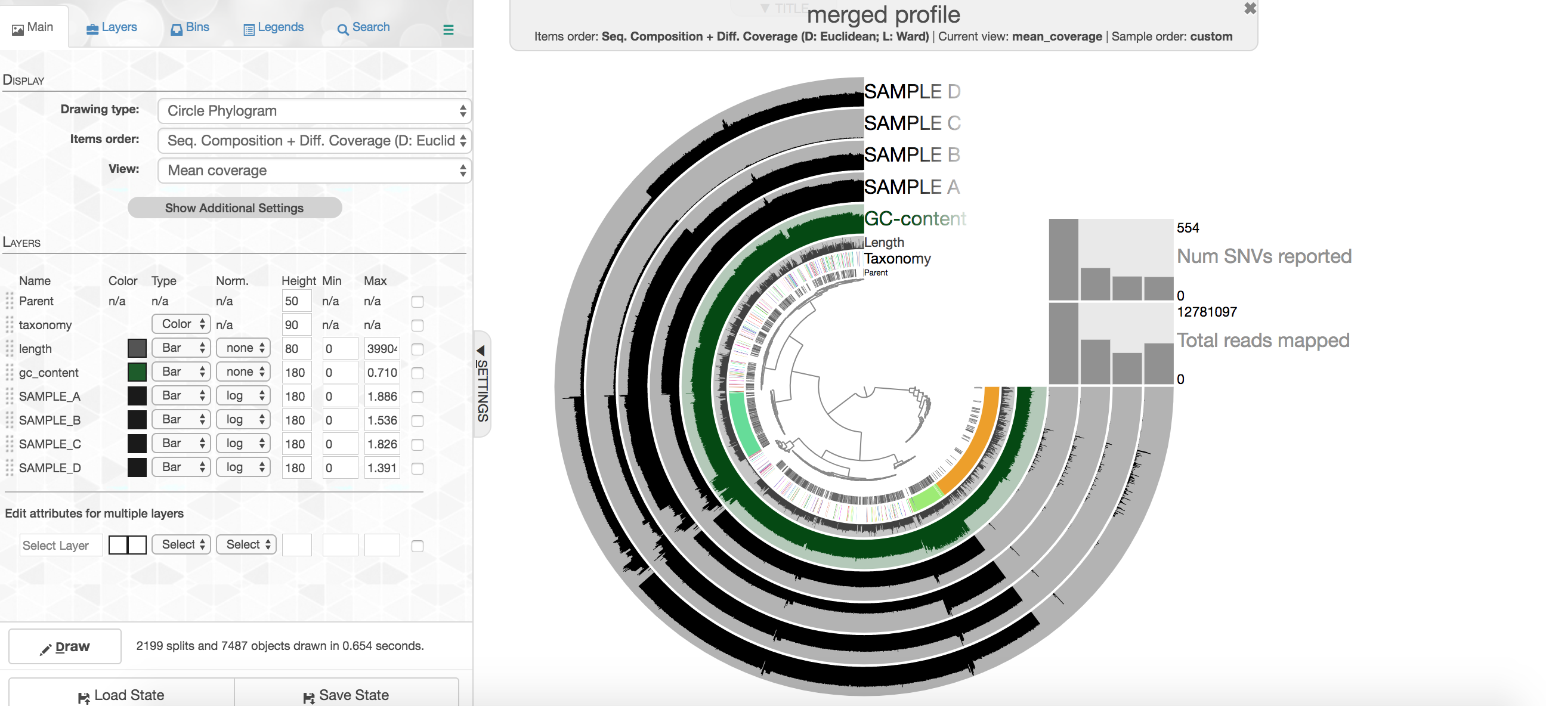Click the gc_content green color swatch
Screen dimensions: 1546x706
137,372
